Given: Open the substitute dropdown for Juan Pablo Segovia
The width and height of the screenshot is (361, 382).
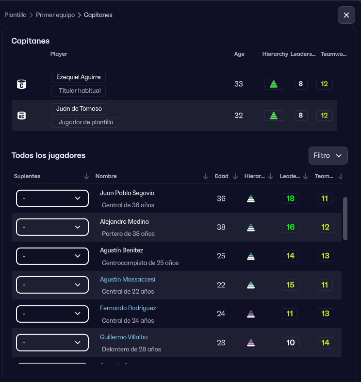Looking at the screenshot, I should tap(52, 199).
